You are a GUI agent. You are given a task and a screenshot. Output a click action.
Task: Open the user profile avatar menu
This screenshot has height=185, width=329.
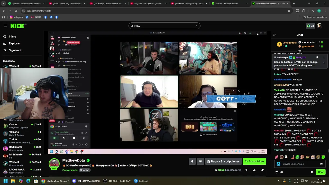[319, 26]
